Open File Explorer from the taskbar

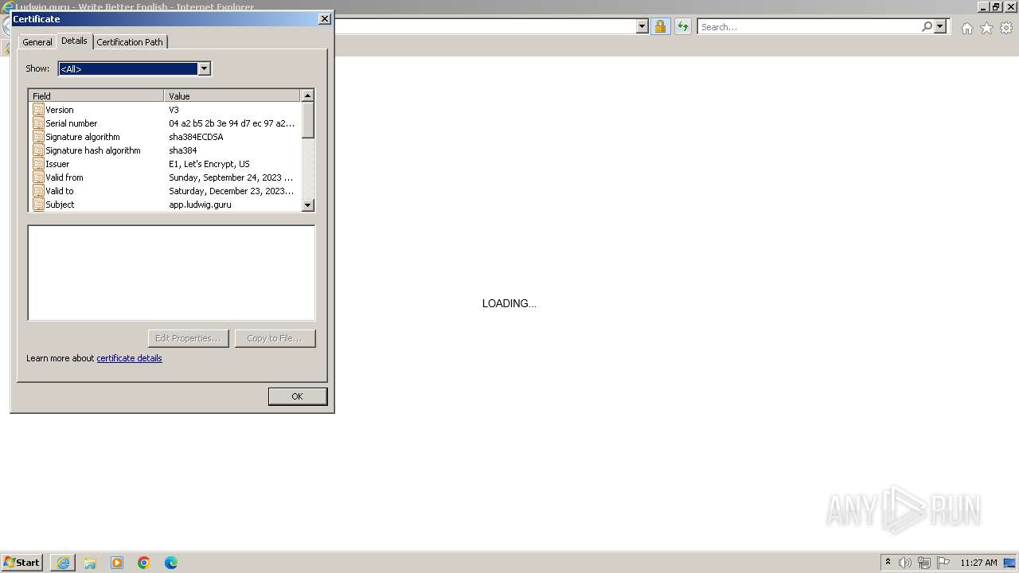[90, 563]
